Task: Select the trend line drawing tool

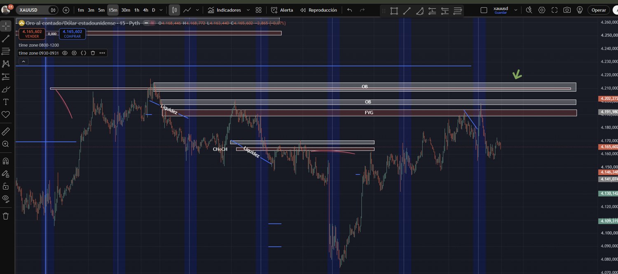Action: pyautogui.click(x=6, y=39)
